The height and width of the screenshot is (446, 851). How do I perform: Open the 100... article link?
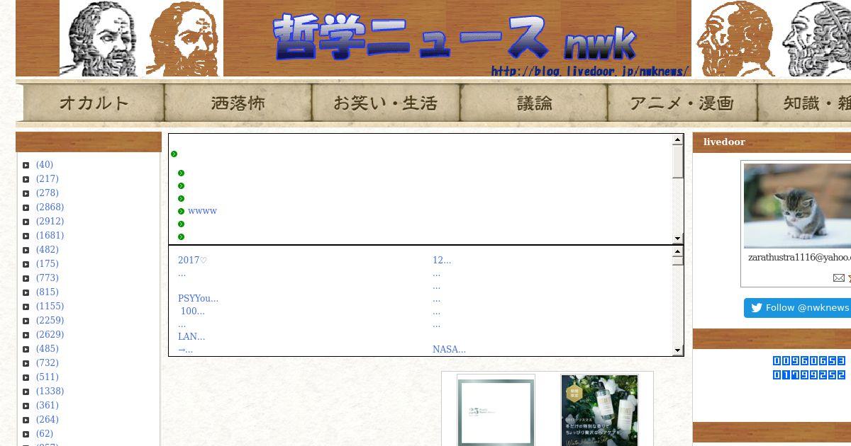[192, 311]
